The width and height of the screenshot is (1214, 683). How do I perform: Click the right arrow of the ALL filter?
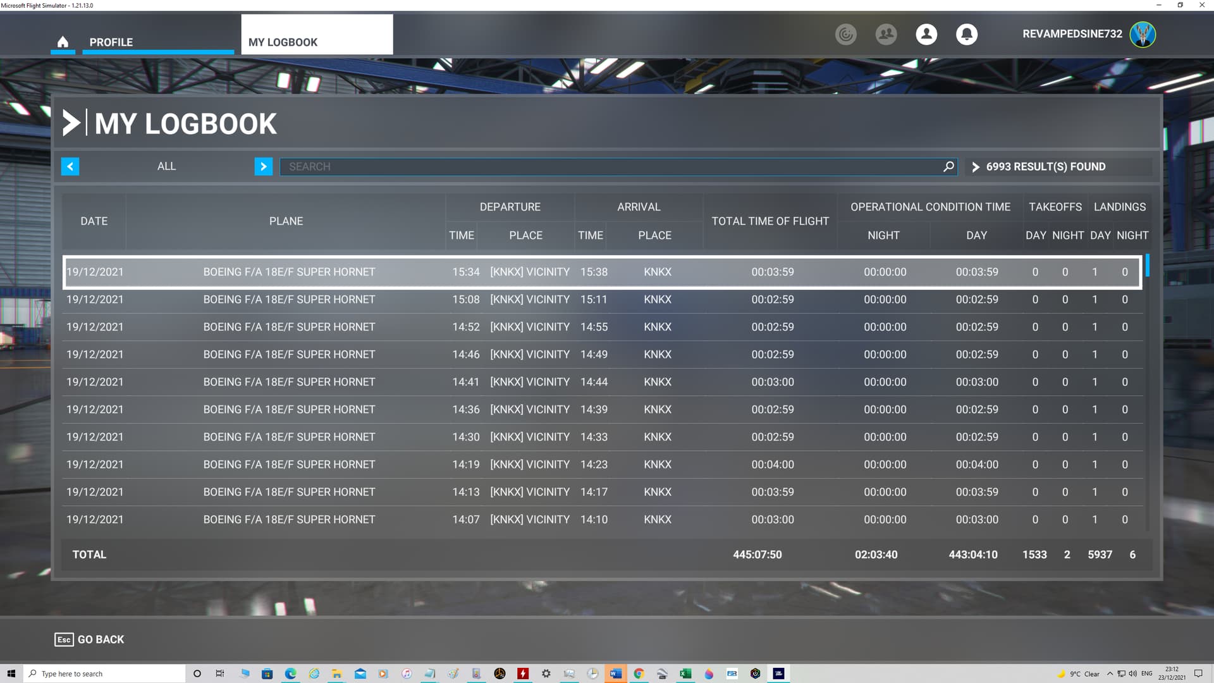(x=263, y=166)
